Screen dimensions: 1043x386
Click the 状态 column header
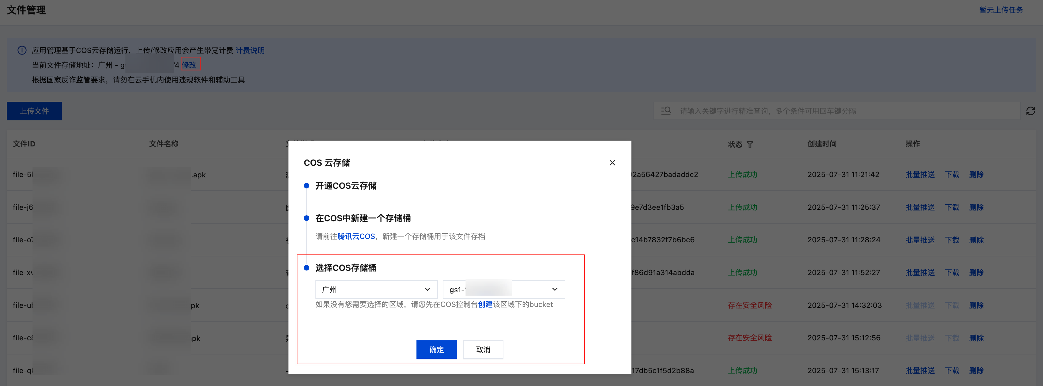[x=735, y=144]
